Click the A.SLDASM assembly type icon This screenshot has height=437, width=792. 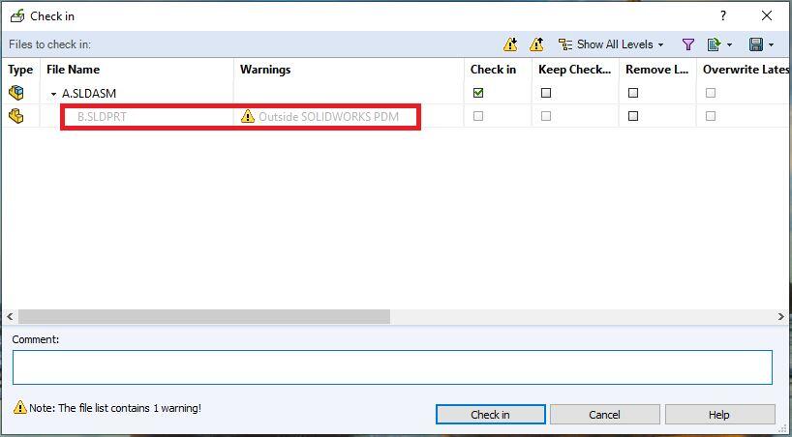tap(15, 94)
